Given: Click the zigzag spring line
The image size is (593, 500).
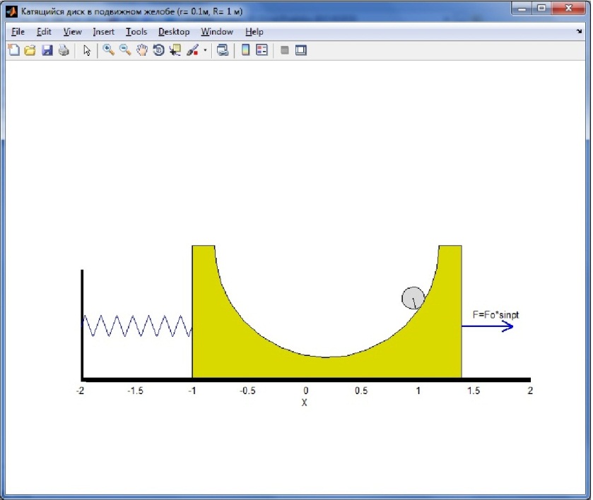Looking at the screenshot, I should [x=137, y=326].
